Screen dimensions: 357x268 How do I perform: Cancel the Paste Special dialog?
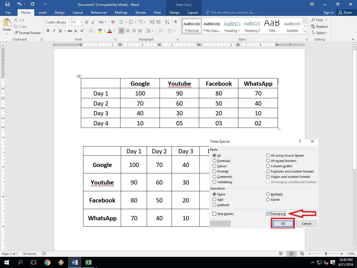[x=306, y=223]
